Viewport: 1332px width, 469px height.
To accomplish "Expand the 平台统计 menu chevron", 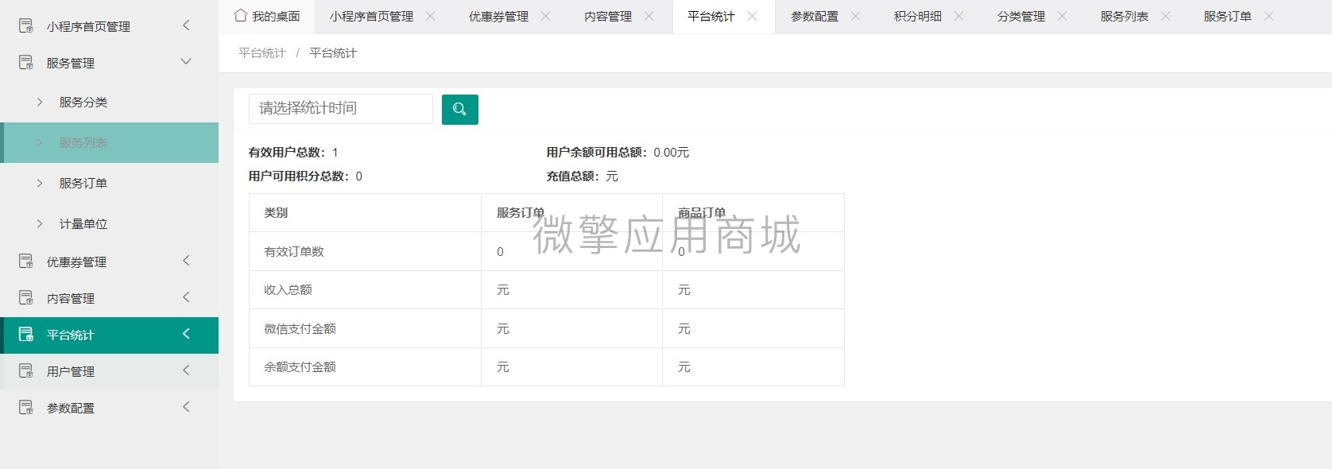I will point(186,334).
